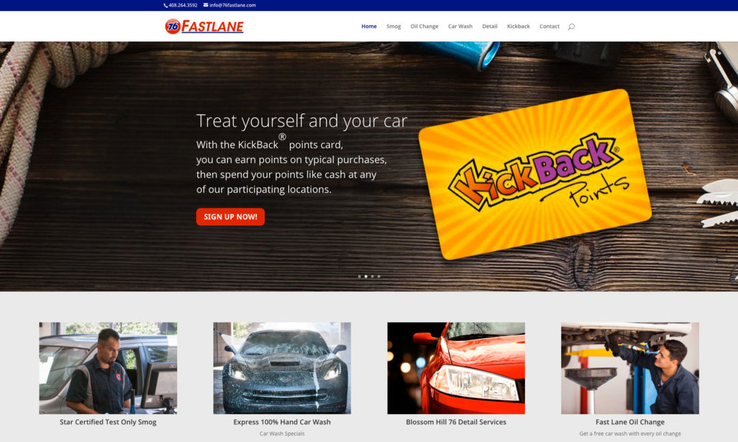
Task: Click the Fast Lane Oil Change image
Action: coord(630,368)
